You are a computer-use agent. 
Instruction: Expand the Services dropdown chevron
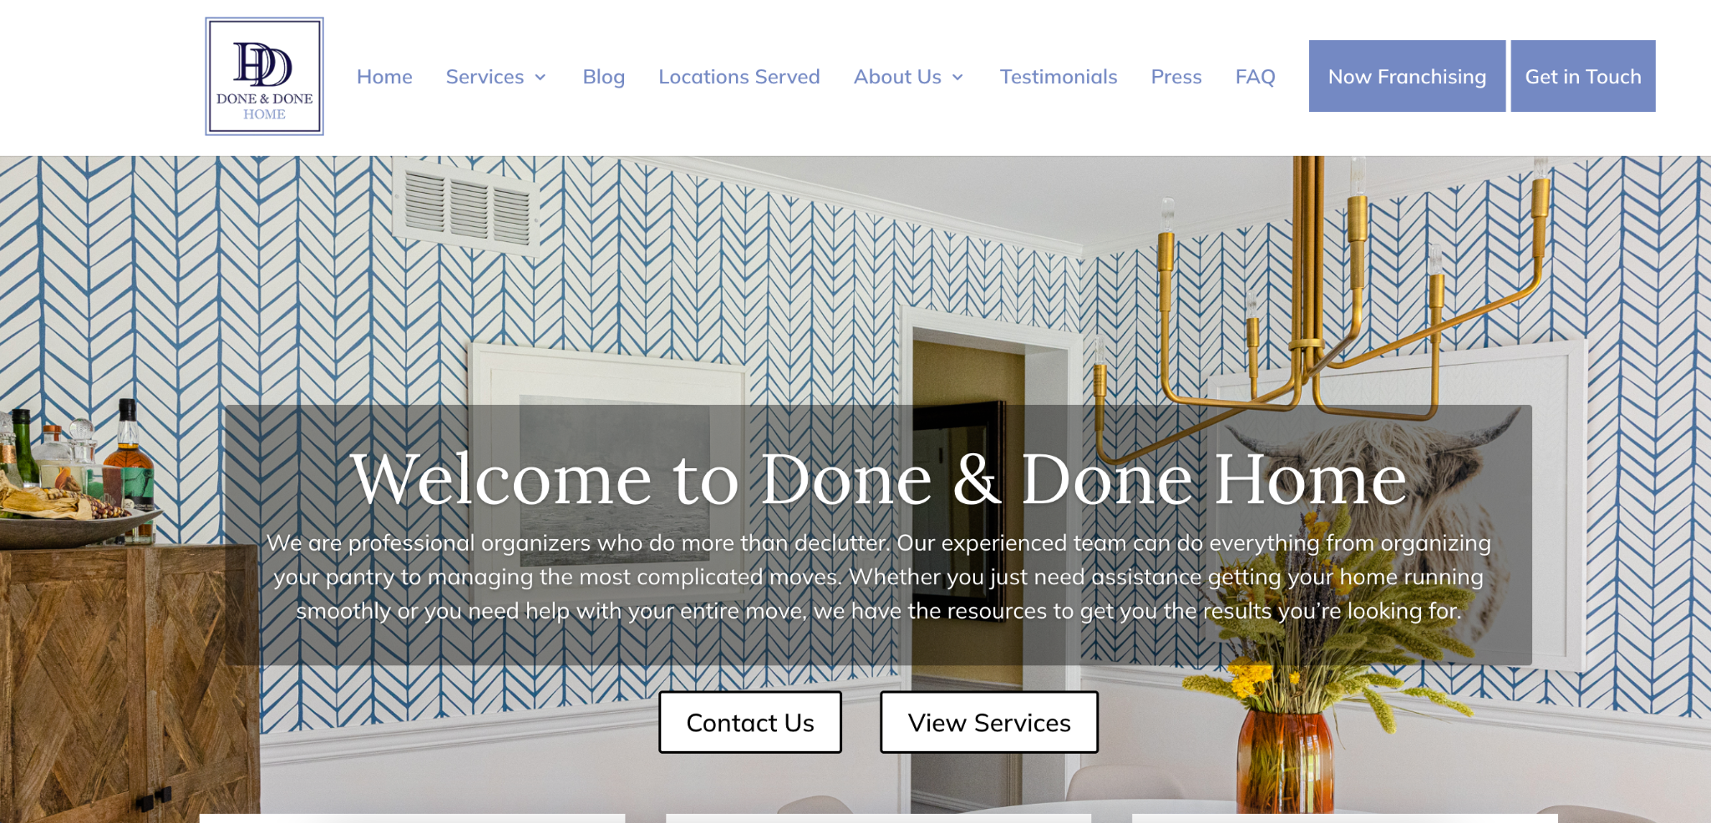[x=541, y=78]
